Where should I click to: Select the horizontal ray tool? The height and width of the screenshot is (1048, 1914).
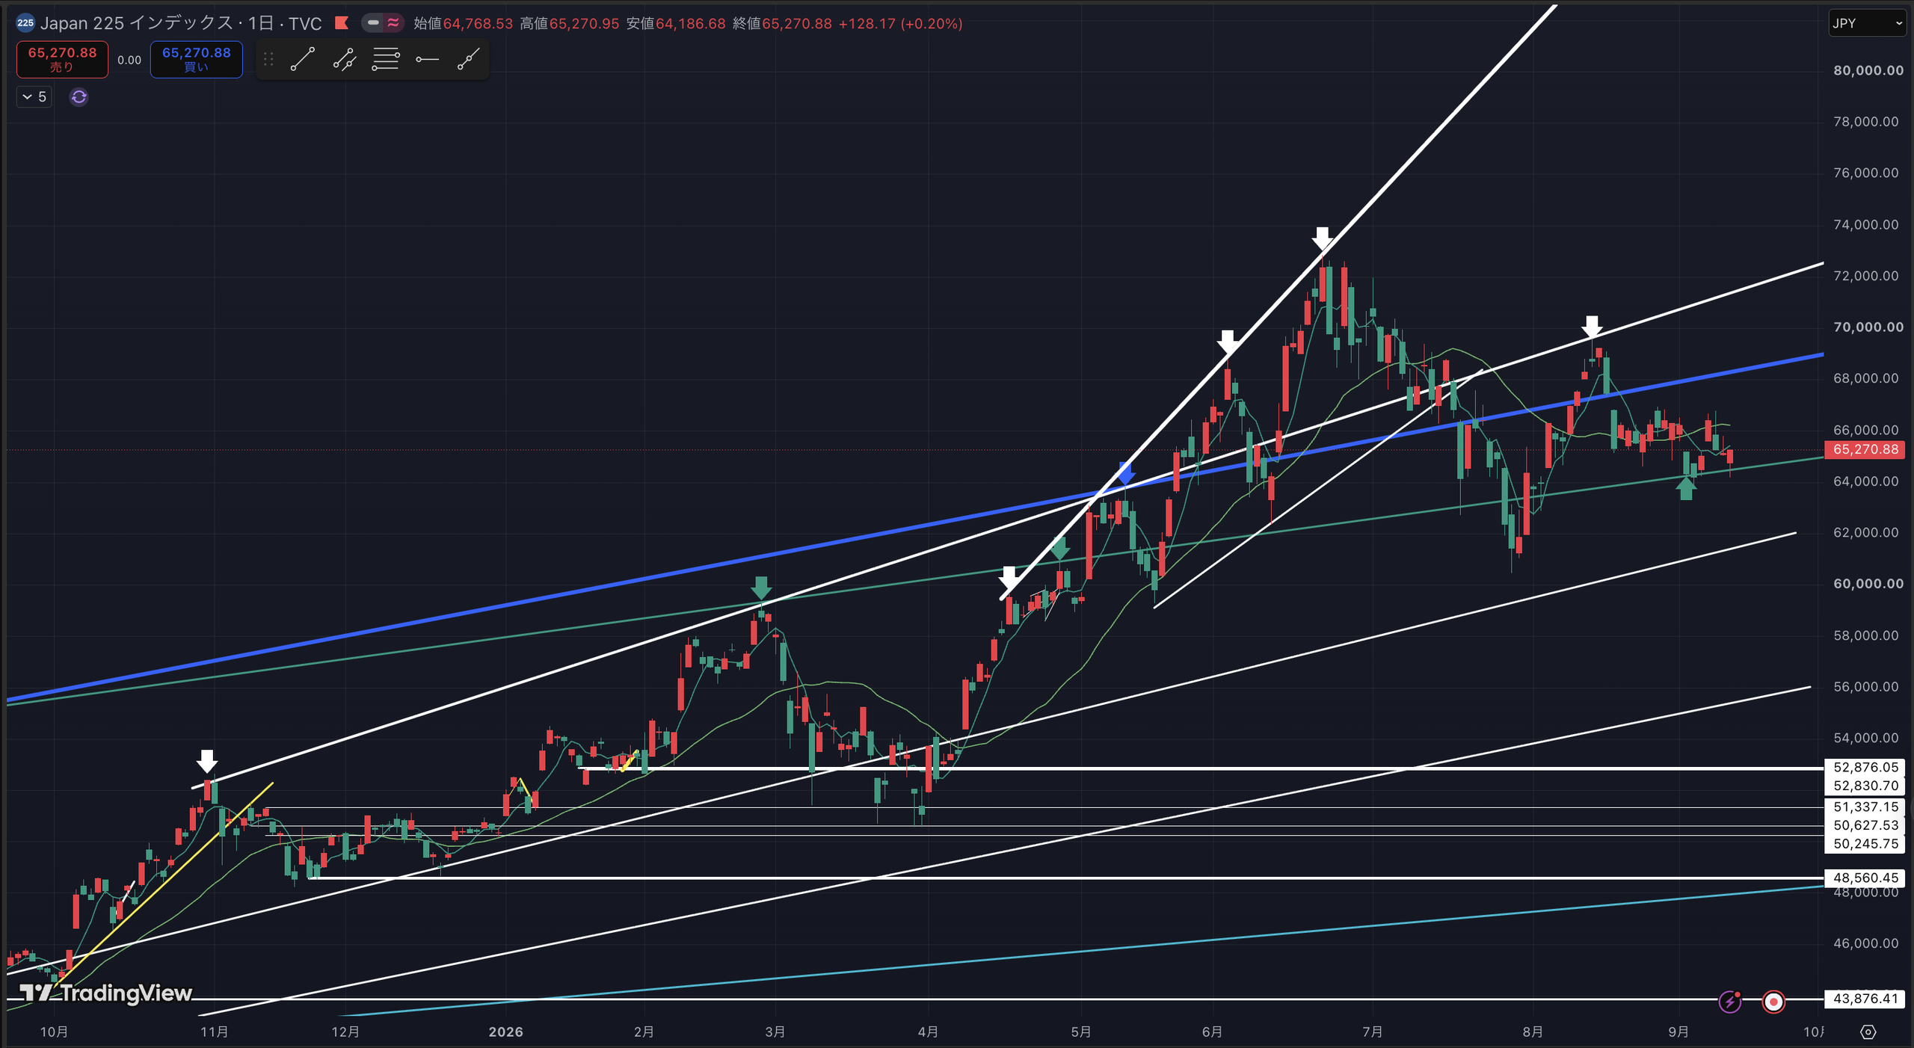pos(427,59)
